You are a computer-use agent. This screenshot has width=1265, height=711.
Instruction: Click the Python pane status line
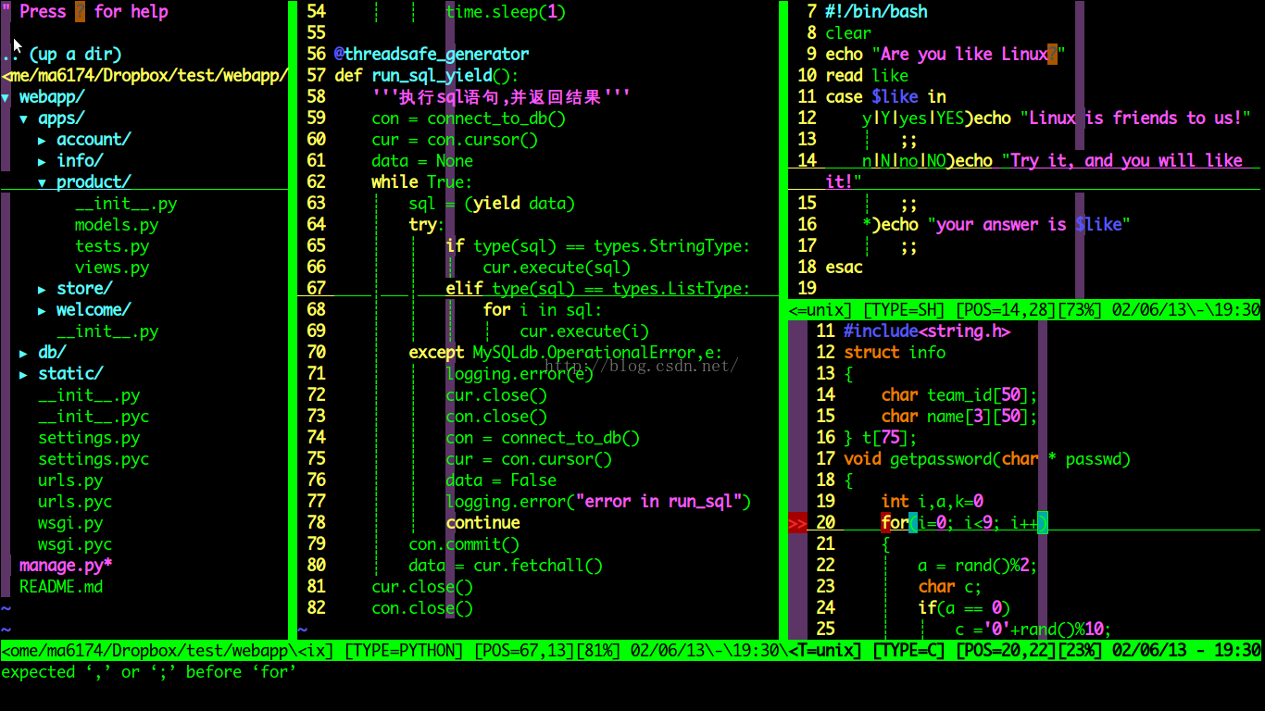[x=394, y=651]
